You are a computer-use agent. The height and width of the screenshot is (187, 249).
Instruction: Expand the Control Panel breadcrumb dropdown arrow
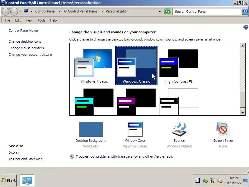click(59, 11)
